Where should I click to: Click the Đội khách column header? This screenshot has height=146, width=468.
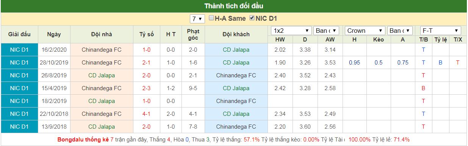point(236,34)
